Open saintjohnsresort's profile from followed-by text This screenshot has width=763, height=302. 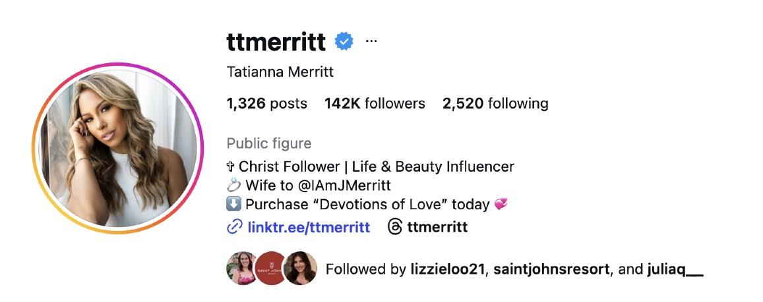(x=551, y=270)
